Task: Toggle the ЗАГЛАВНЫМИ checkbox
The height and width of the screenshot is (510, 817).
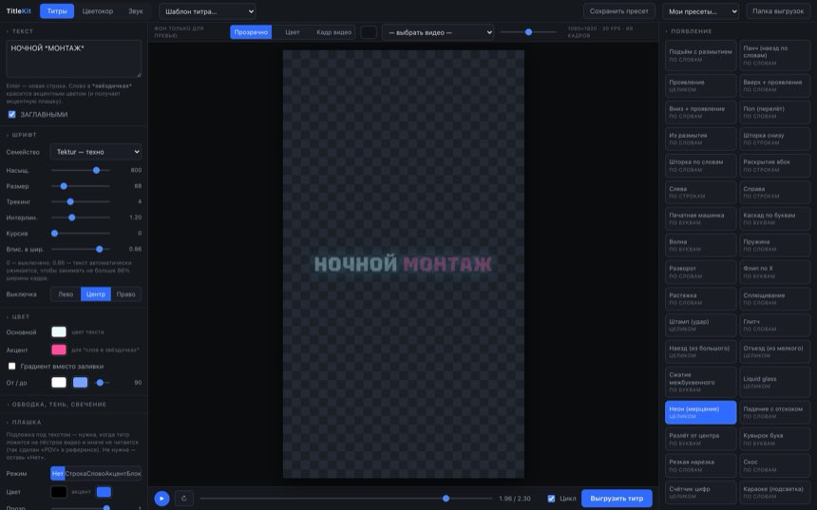Action: [x=12, y=115]
